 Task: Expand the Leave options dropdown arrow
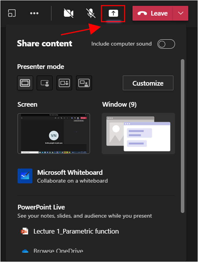coord(181,13)
